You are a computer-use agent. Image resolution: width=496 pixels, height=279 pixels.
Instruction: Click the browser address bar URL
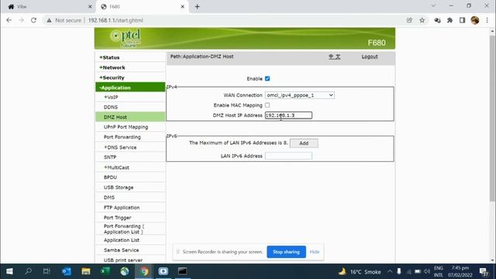point(115,20)
